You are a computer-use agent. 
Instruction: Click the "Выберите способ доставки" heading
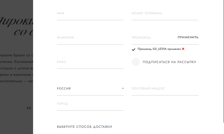[x=84, y=127]
